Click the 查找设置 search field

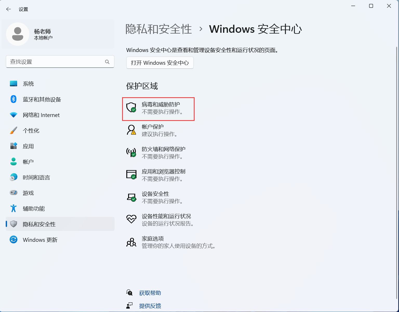[60, 62]
